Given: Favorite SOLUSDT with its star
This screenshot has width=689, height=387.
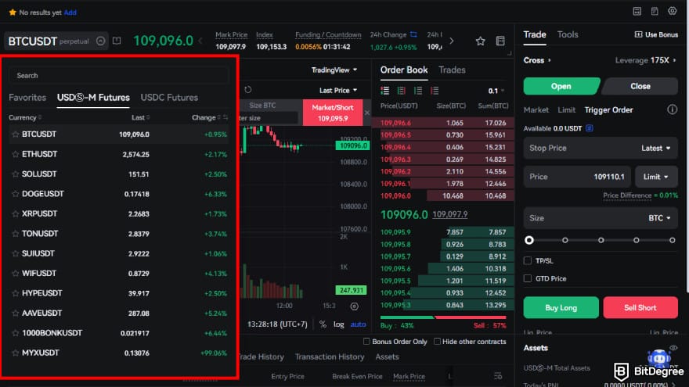Looking at the screenshot, I should (x=16, y=174).
